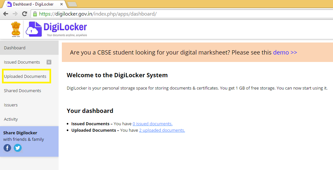This screenshot has width=333, height=170.
Task: Share DigiLocker via Twitter icon
Action: (x=18, y=148)
